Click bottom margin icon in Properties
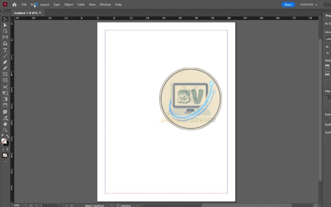The width and height of the screenshot is (331, 207). pyautogui.click(x=327, y=73)
